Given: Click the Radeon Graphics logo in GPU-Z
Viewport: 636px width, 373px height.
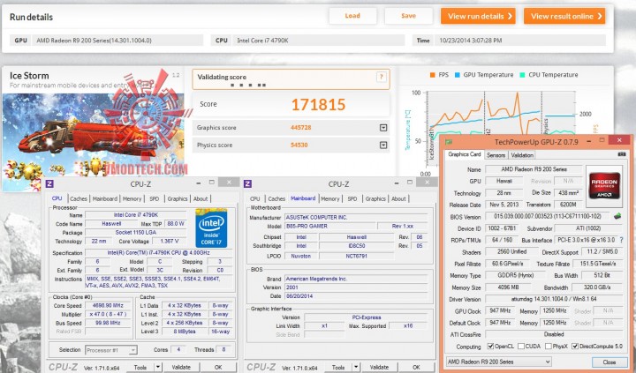Looking at the screenshot, I should coord(604,186).
